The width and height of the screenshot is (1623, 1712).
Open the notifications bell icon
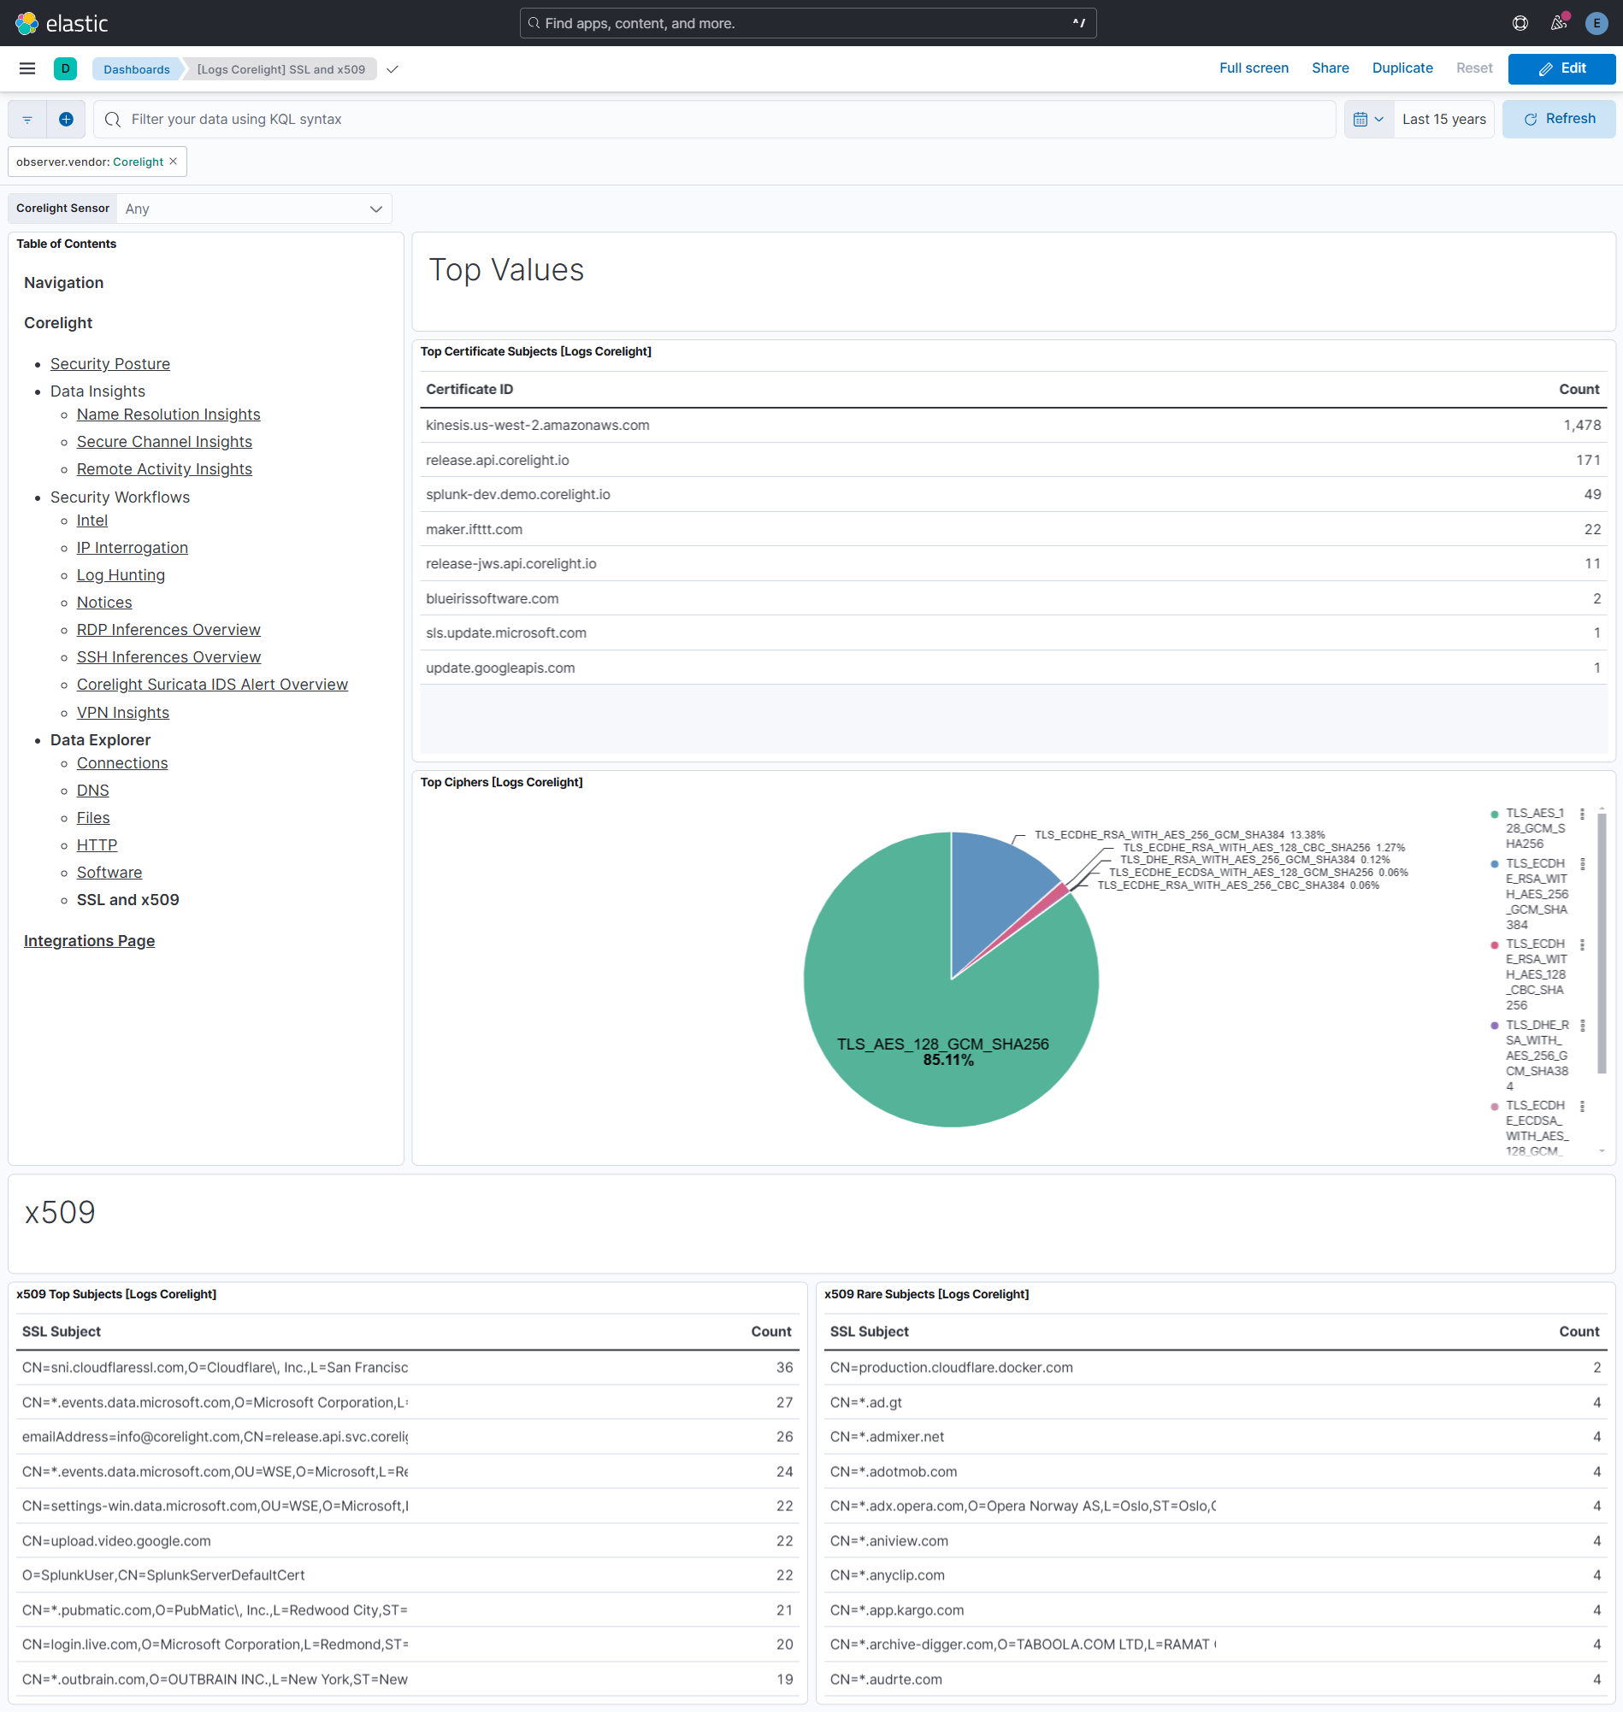[1559, 23]
